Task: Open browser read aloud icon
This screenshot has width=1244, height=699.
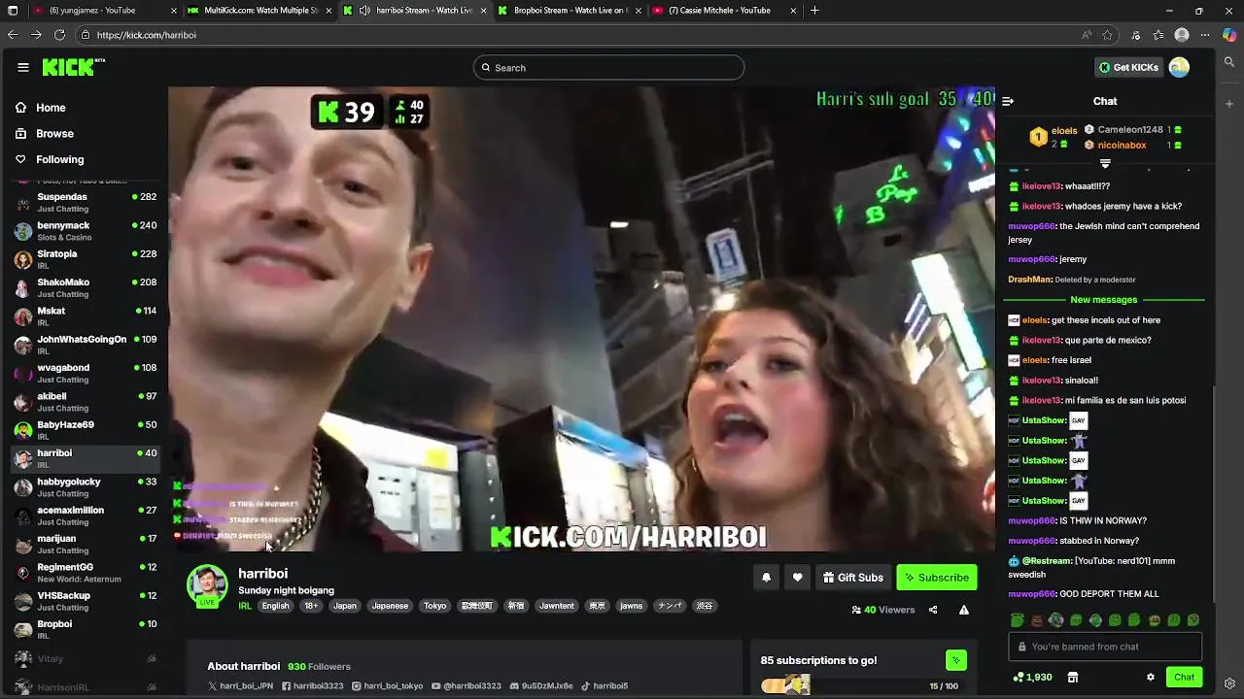Action: pyautogui.click(x=1087, y=35)
